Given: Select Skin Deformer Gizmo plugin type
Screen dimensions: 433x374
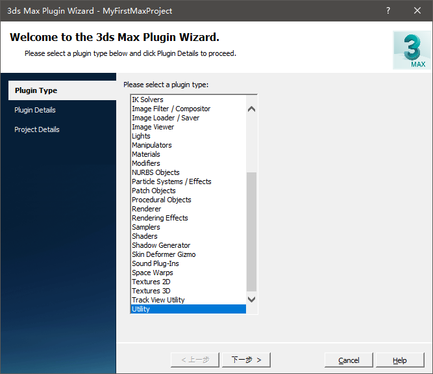Looking at the screenshot, I should click(164, 254).
